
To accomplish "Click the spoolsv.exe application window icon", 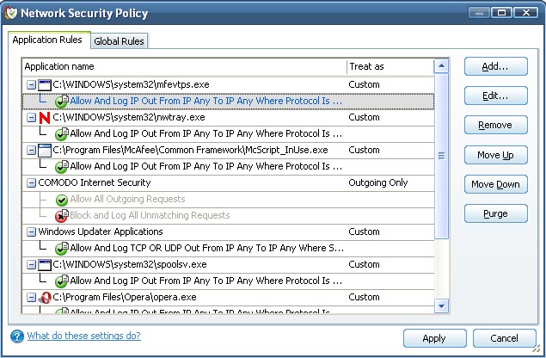I will (45, 264).
